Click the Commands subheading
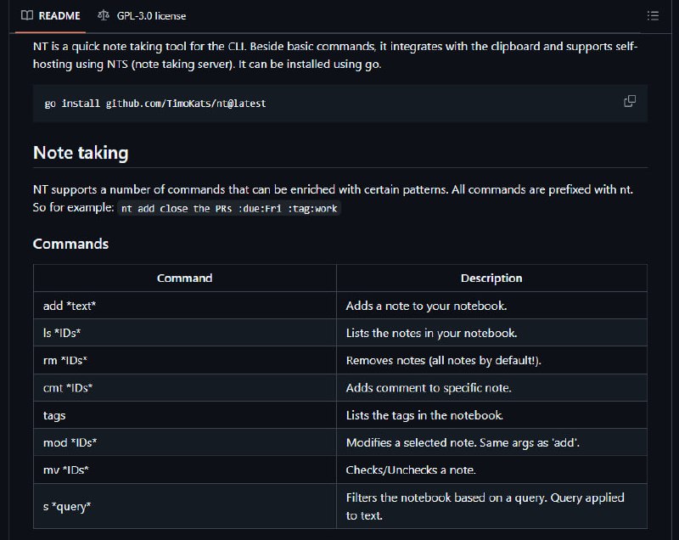Viewport: 679px width, 540px height. 70,244
